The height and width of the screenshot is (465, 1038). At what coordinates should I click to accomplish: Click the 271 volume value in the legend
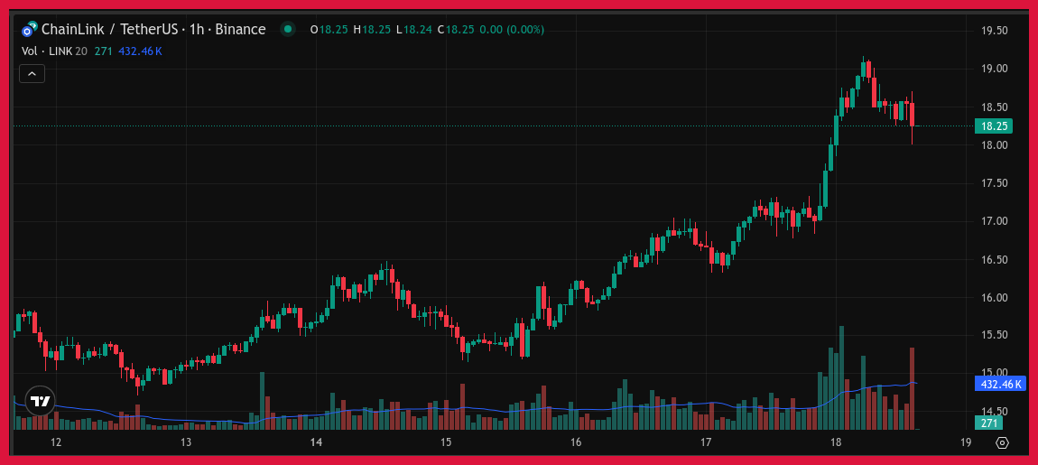[103, 51]
